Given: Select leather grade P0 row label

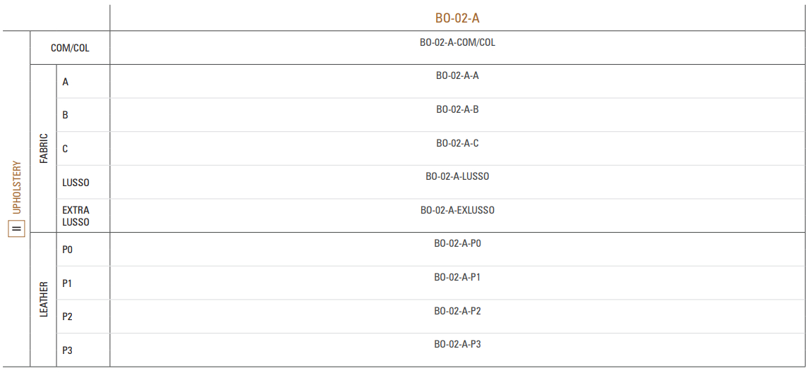Looking at the screenshot, I should [x=67, y=250].
